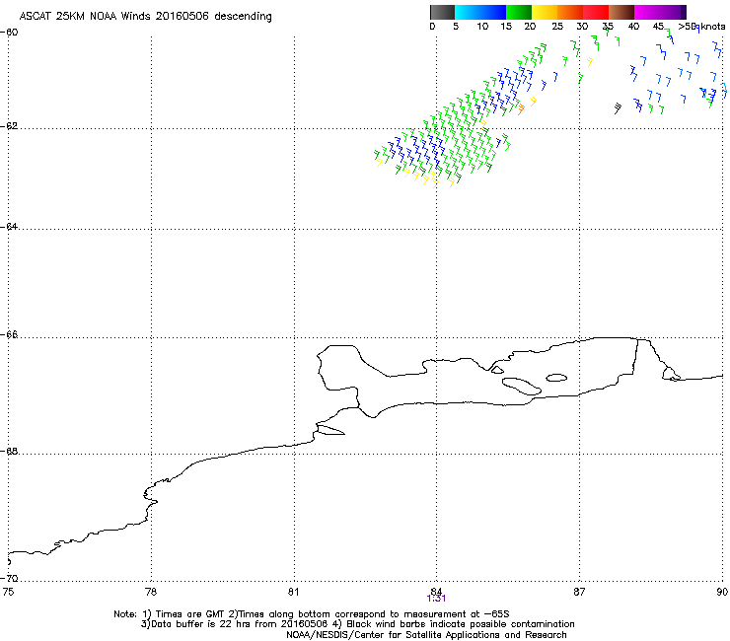The width and height of the screenshot is (730, 641).
Task: Click the "-68" latitude label
Action: [9, 452]
